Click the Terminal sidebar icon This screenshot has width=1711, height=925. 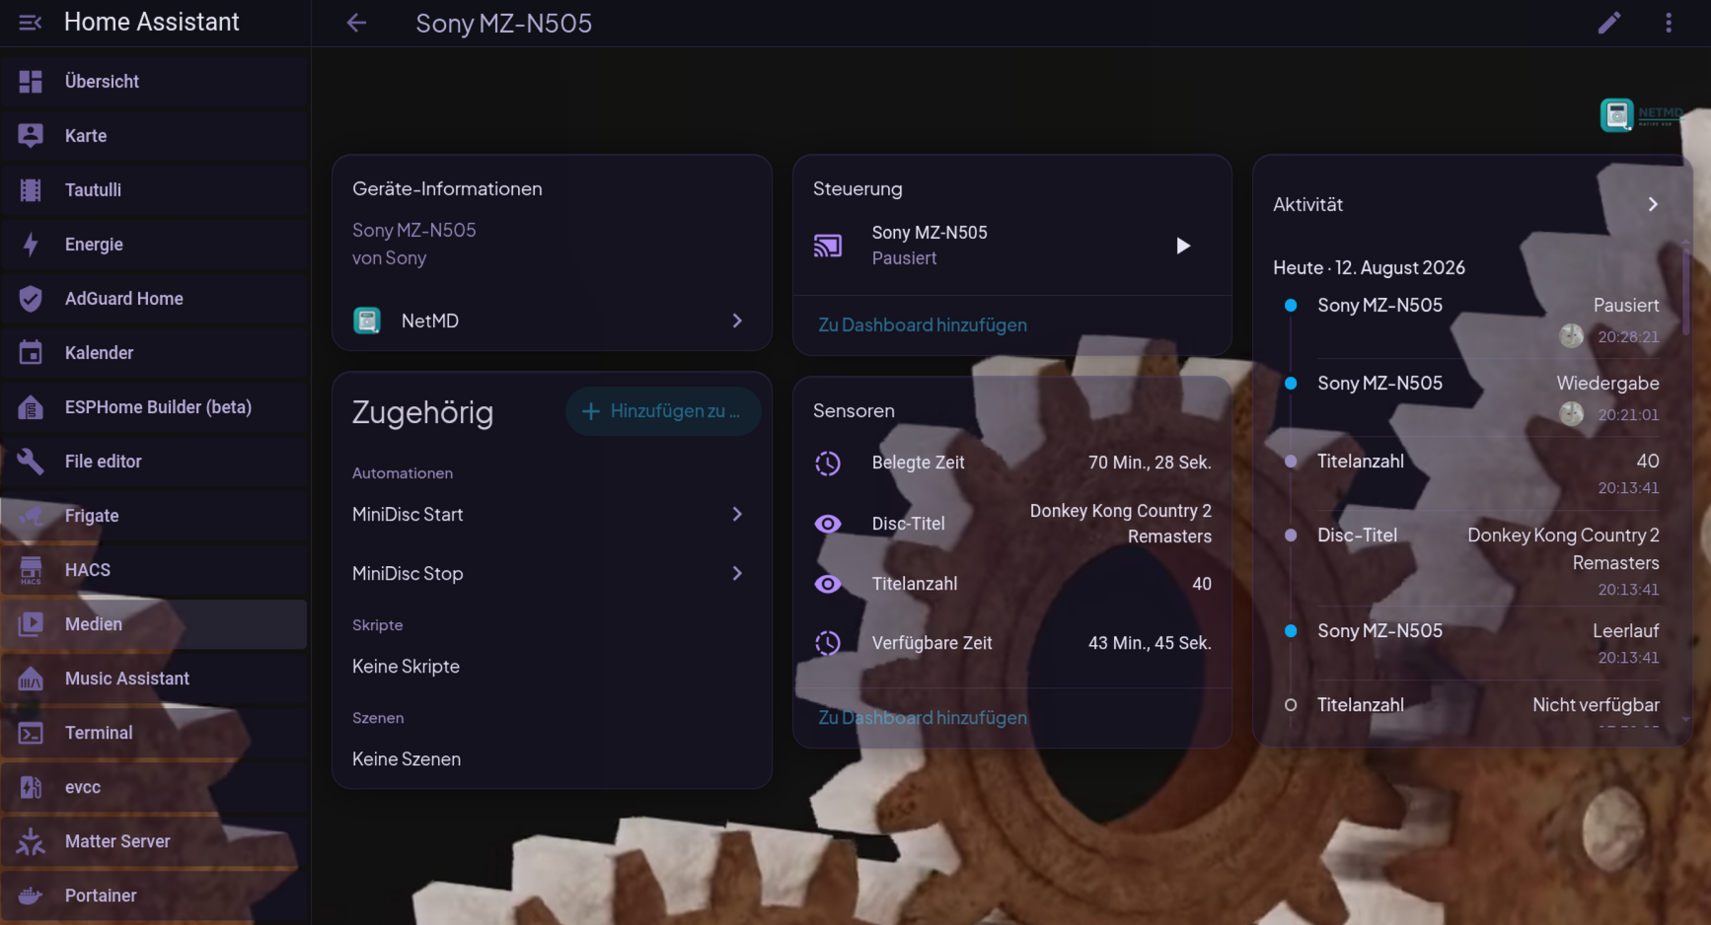31,733
